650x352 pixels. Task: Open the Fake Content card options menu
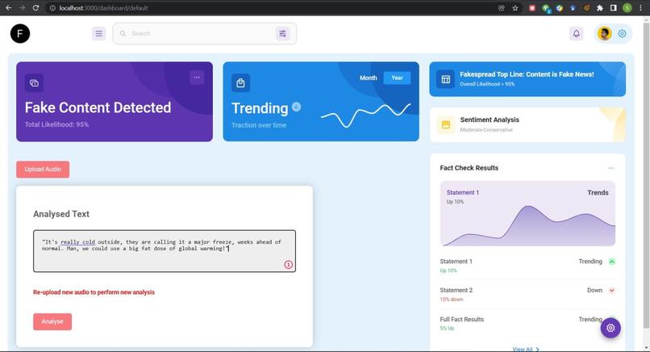(x=197, y=78)
